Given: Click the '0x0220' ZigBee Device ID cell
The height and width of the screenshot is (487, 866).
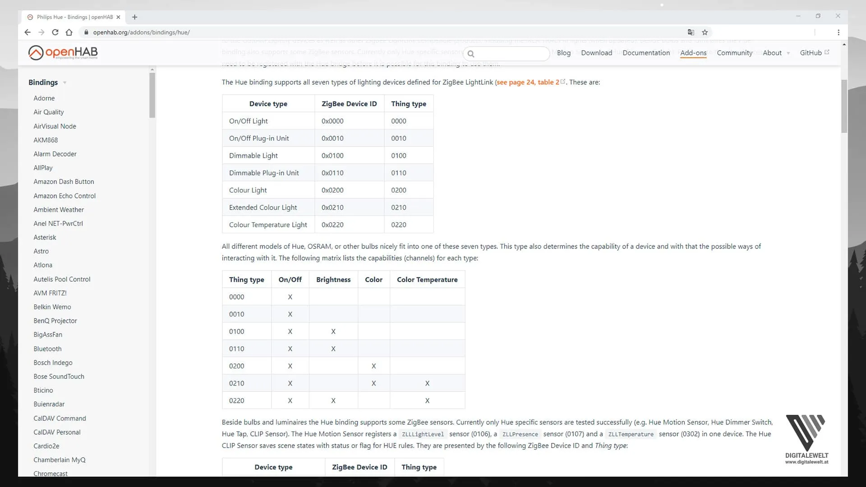Looking at the screenshot, I should pos(349,225).
